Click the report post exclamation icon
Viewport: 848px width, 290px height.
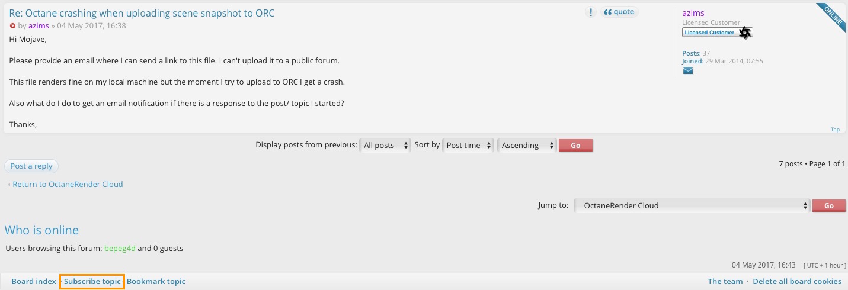point(590,12)
